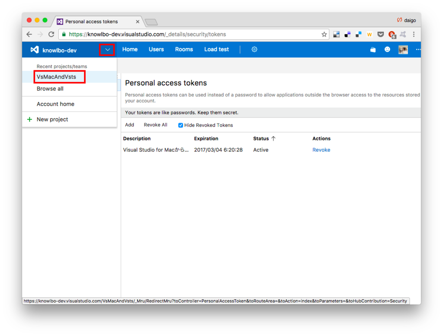Revoke the Visual Studio for Mac token
The image size is (443, 336).
[x=321, y=150]
